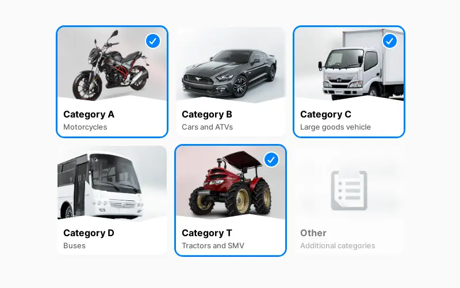Click the Buses subtitle
Screen dimensions: 460x288
pos(74,246)
